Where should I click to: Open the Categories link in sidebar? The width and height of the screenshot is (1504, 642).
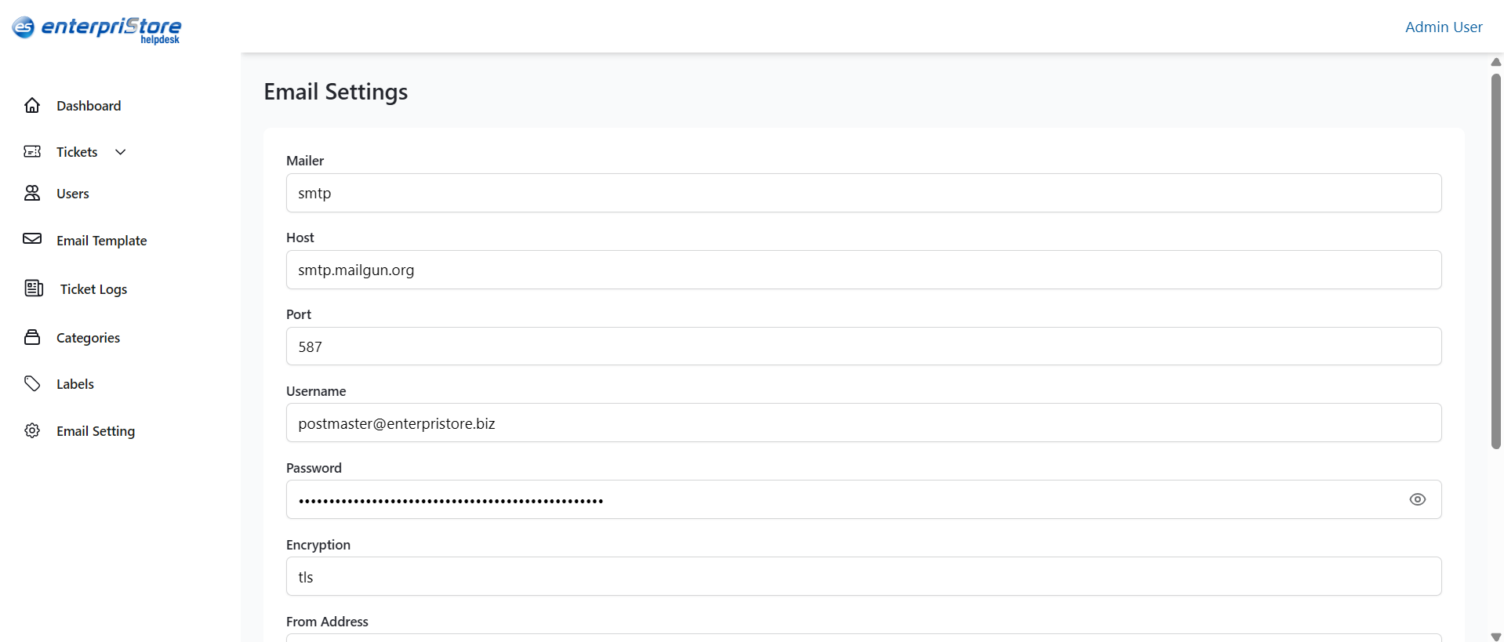(x=88, y=338)
